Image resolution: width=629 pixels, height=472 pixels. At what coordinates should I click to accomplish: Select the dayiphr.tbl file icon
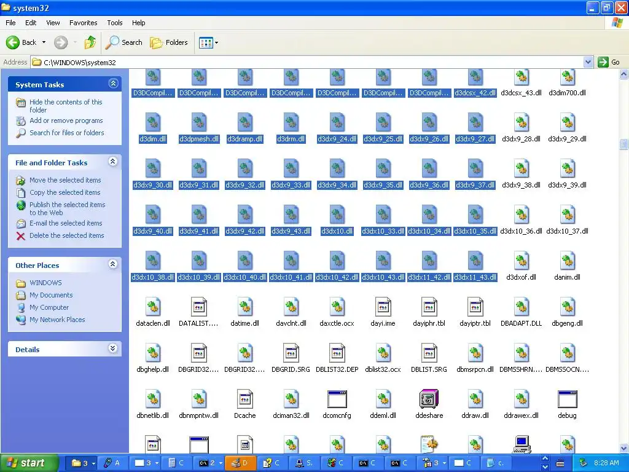click(429, 307)
